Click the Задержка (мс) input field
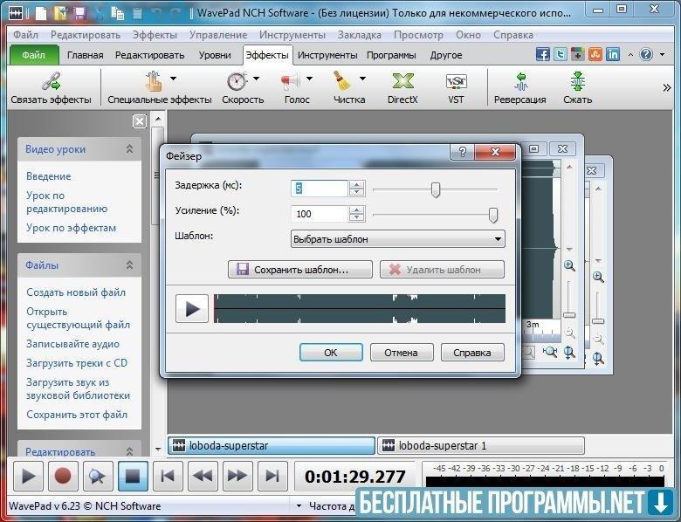Viewport: 681px width, 522px height. [320, 189]
